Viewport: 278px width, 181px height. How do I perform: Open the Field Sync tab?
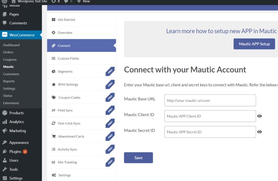81,111
